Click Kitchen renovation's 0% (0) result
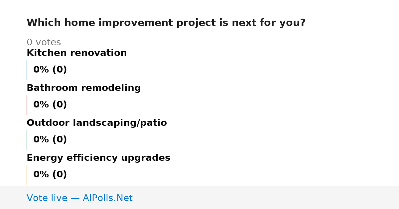This screenshot has height=209, width=399. [50, 70]
